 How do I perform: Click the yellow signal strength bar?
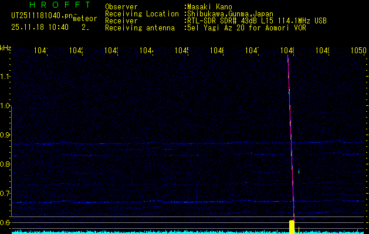point(292,226)
